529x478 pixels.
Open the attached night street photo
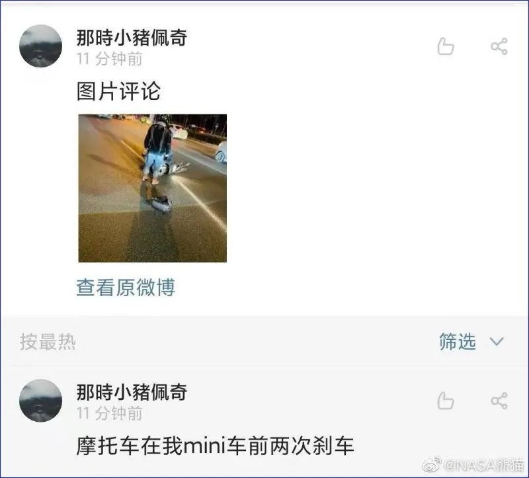[x=153, y=188]
